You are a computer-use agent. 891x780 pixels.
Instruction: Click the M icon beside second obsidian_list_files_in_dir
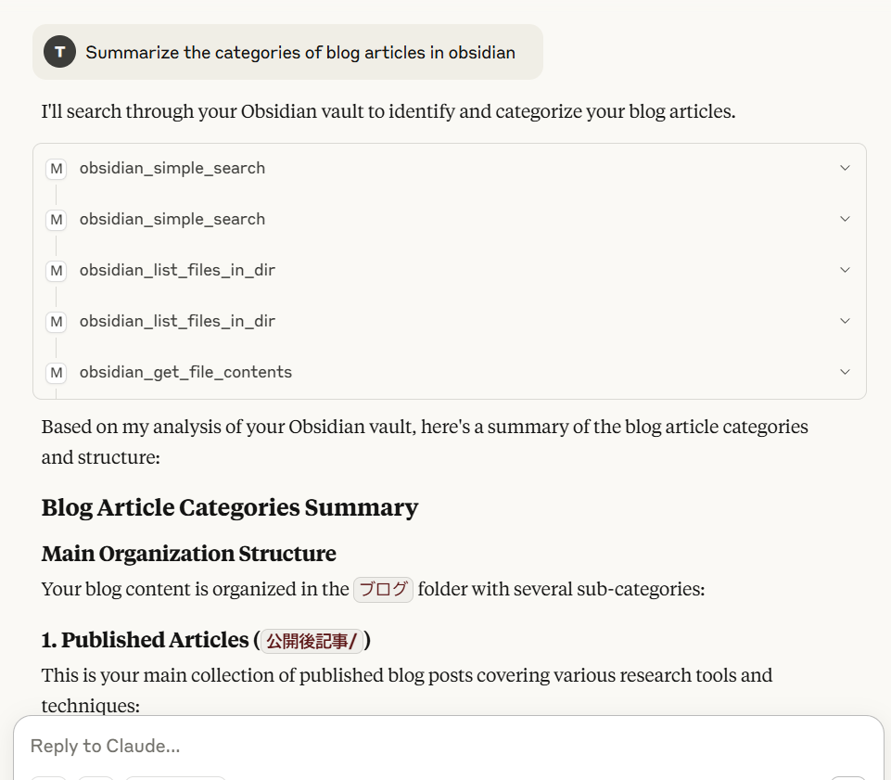pos(57,322)
